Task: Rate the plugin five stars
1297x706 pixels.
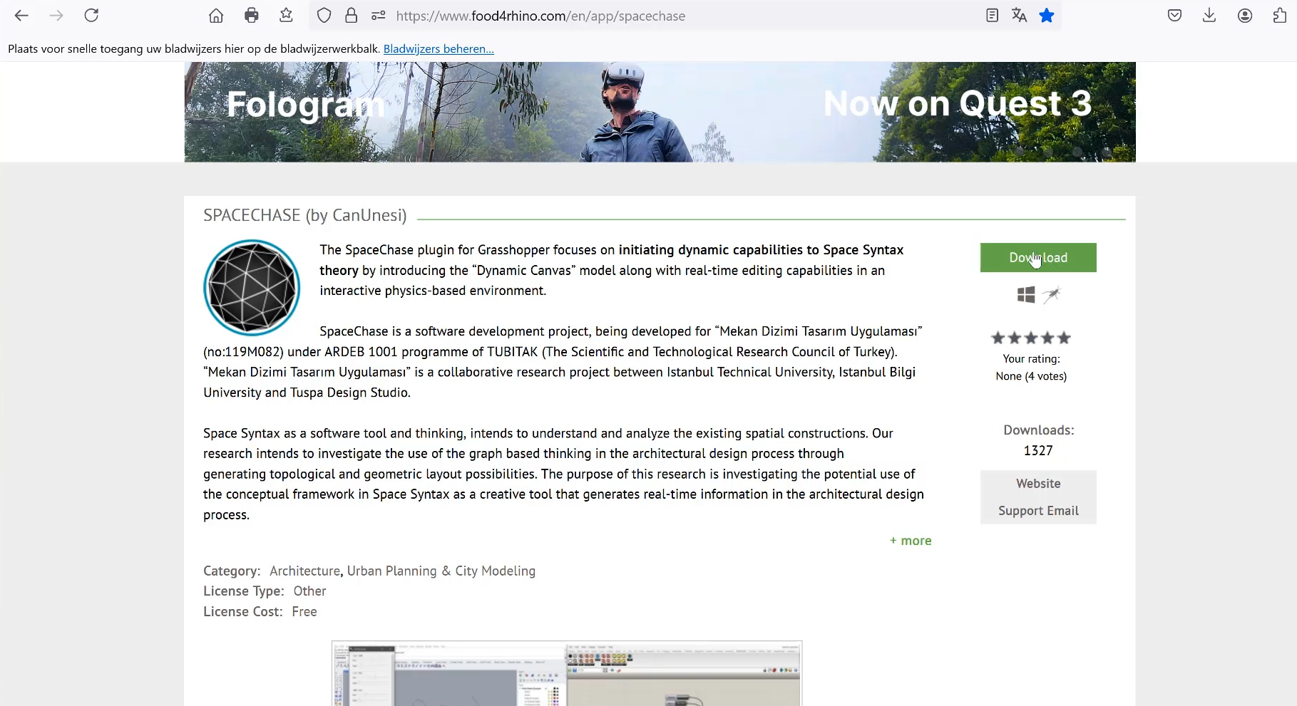Action: click(1064, 338)
